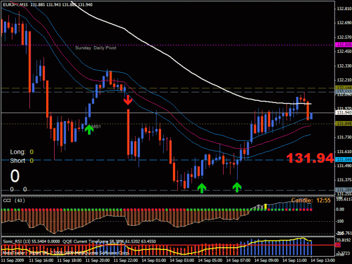Screen dimensions: 352x264
Task: Click the '14 Sep 01:00' time axis label
Action: coord(154,261)
